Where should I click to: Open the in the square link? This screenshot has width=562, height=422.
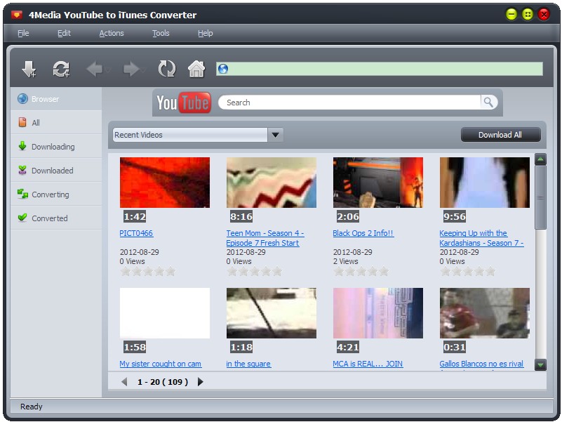[x=248, y=364]
